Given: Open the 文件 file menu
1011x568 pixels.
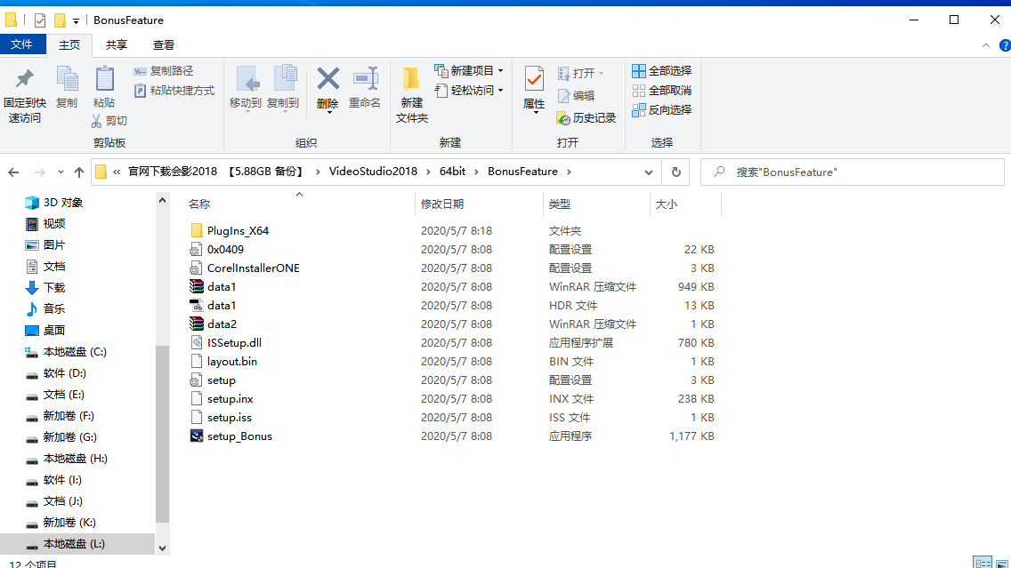Looking at the screenshot, I should (22, 44).
